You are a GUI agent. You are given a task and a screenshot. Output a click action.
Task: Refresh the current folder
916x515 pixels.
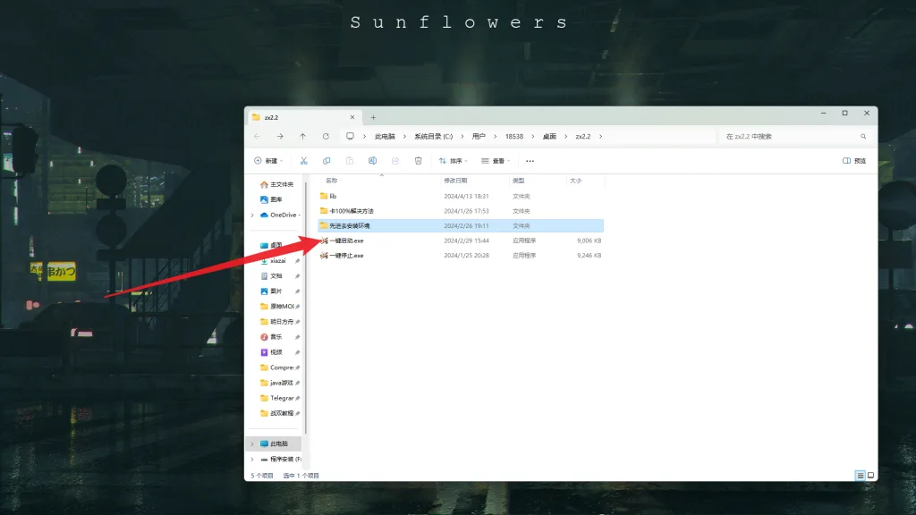click(326, 136)
